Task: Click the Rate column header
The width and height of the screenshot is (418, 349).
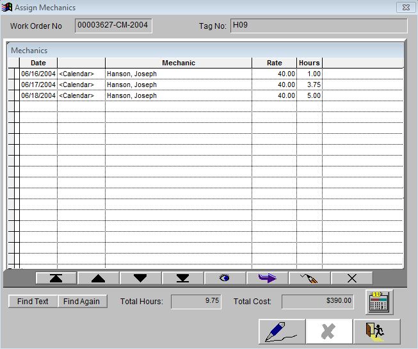Action: pyautogui.click(x=275, y=63)
